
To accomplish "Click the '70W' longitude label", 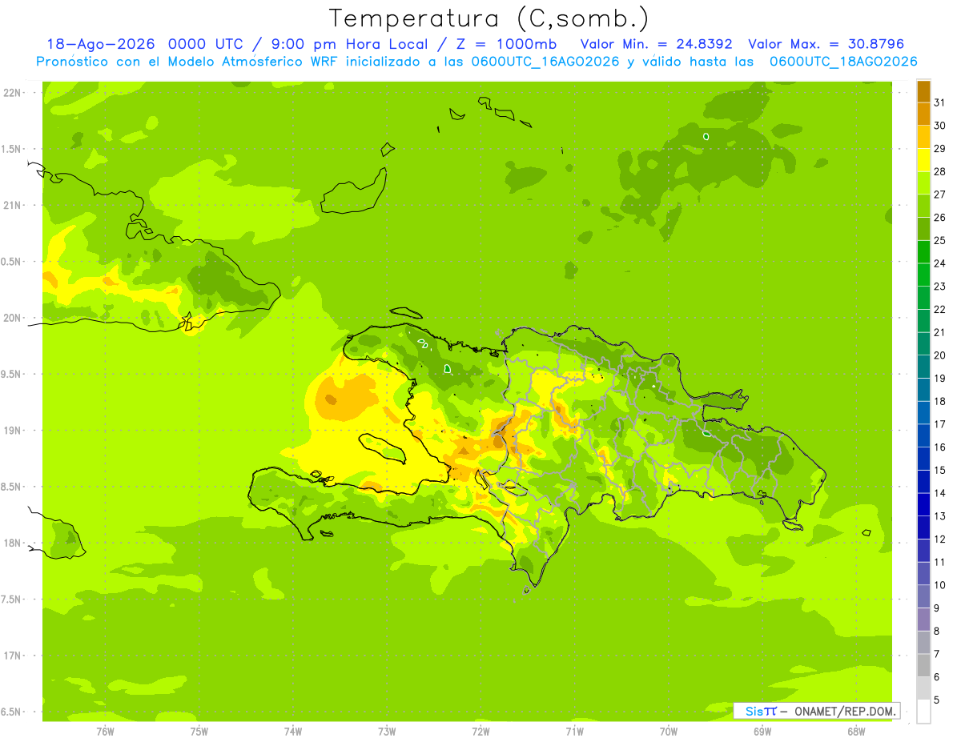I will [x=669, y=732].
